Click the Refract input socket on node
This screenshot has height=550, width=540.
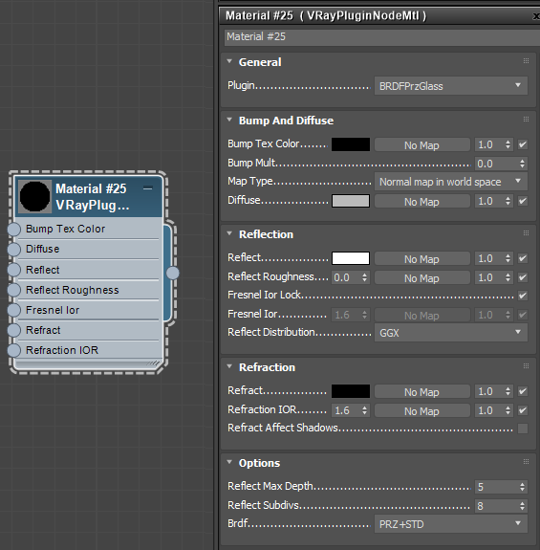click(14, 330)
